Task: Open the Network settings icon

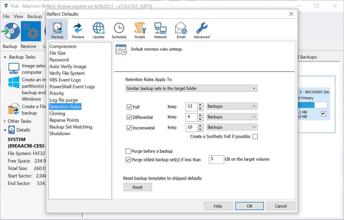Action: tap(160, 30)
